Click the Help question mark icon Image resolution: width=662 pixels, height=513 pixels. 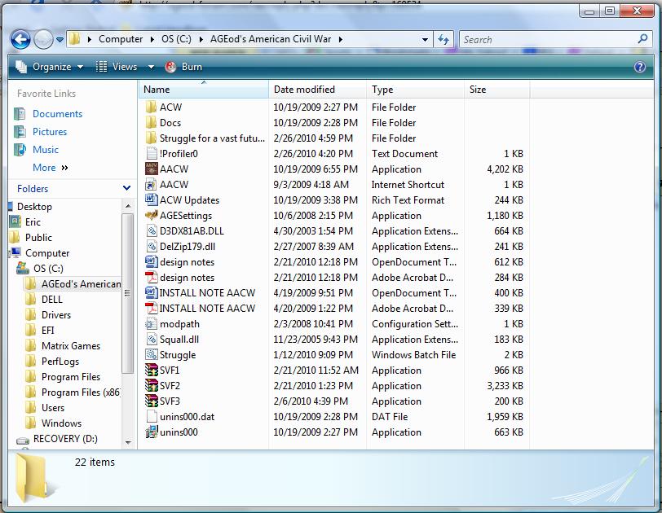point(640,68)
